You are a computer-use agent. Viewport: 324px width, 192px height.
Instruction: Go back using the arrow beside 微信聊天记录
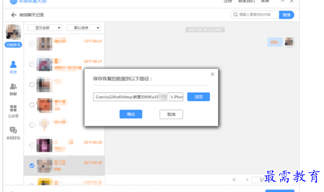[x=14, y=15]
